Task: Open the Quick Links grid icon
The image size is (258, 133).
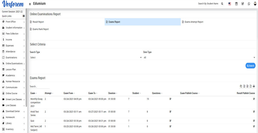Action: coord(24,16)
